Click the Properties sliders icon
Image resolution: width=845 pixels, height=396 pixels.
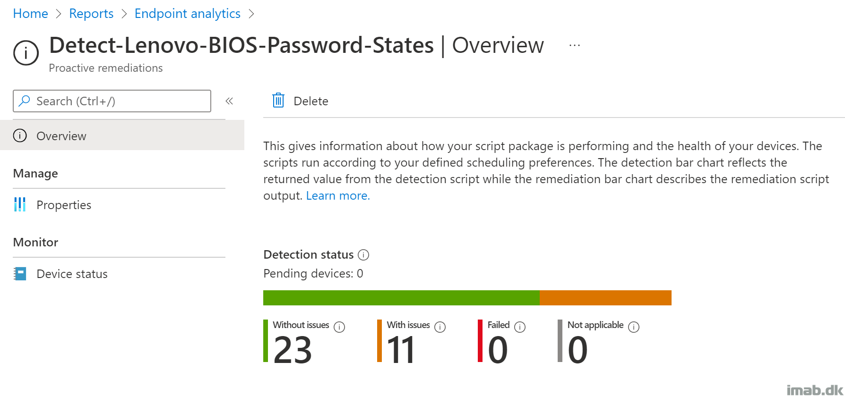[20, 204]
